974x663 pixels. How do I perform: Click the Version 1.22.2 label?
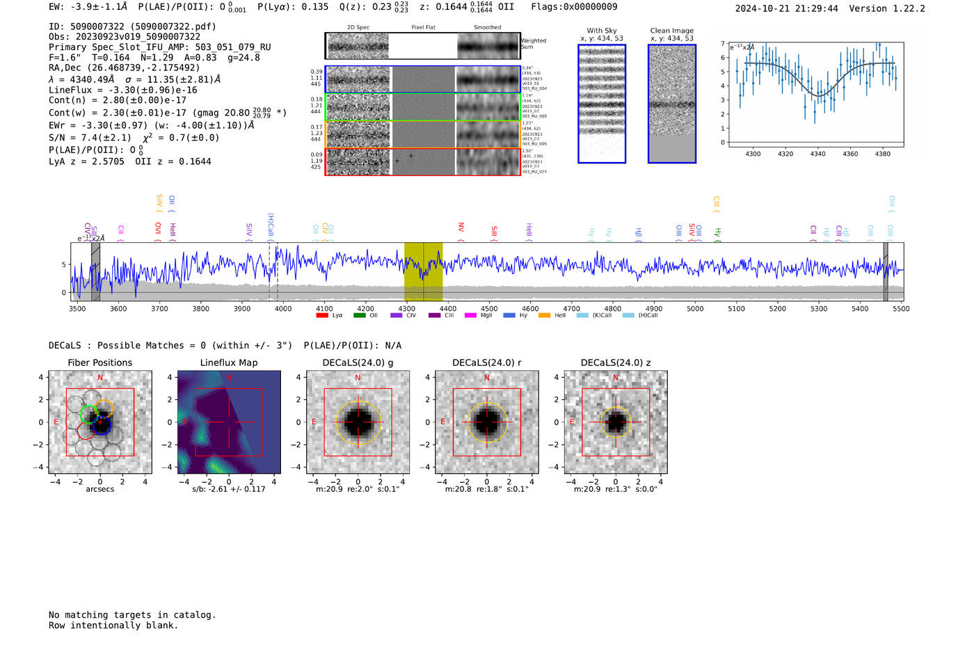tap(887, 9)
